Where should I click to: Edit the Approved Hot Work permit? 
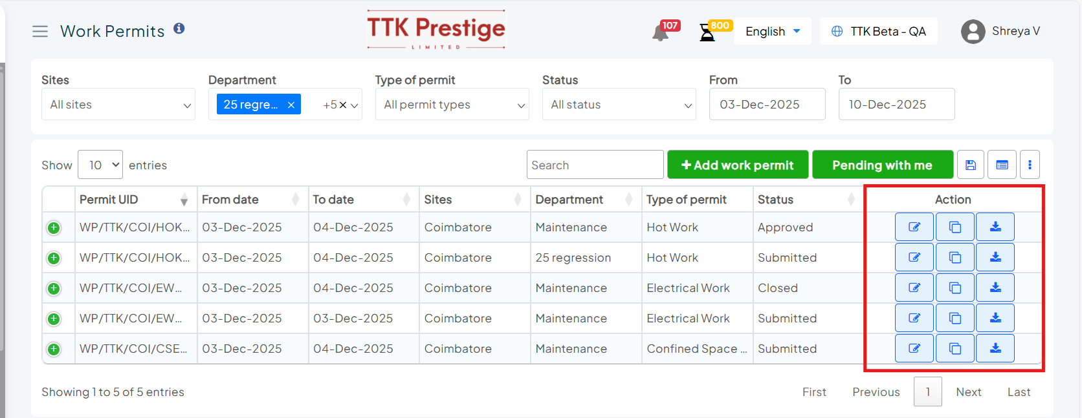click(914, 227)
